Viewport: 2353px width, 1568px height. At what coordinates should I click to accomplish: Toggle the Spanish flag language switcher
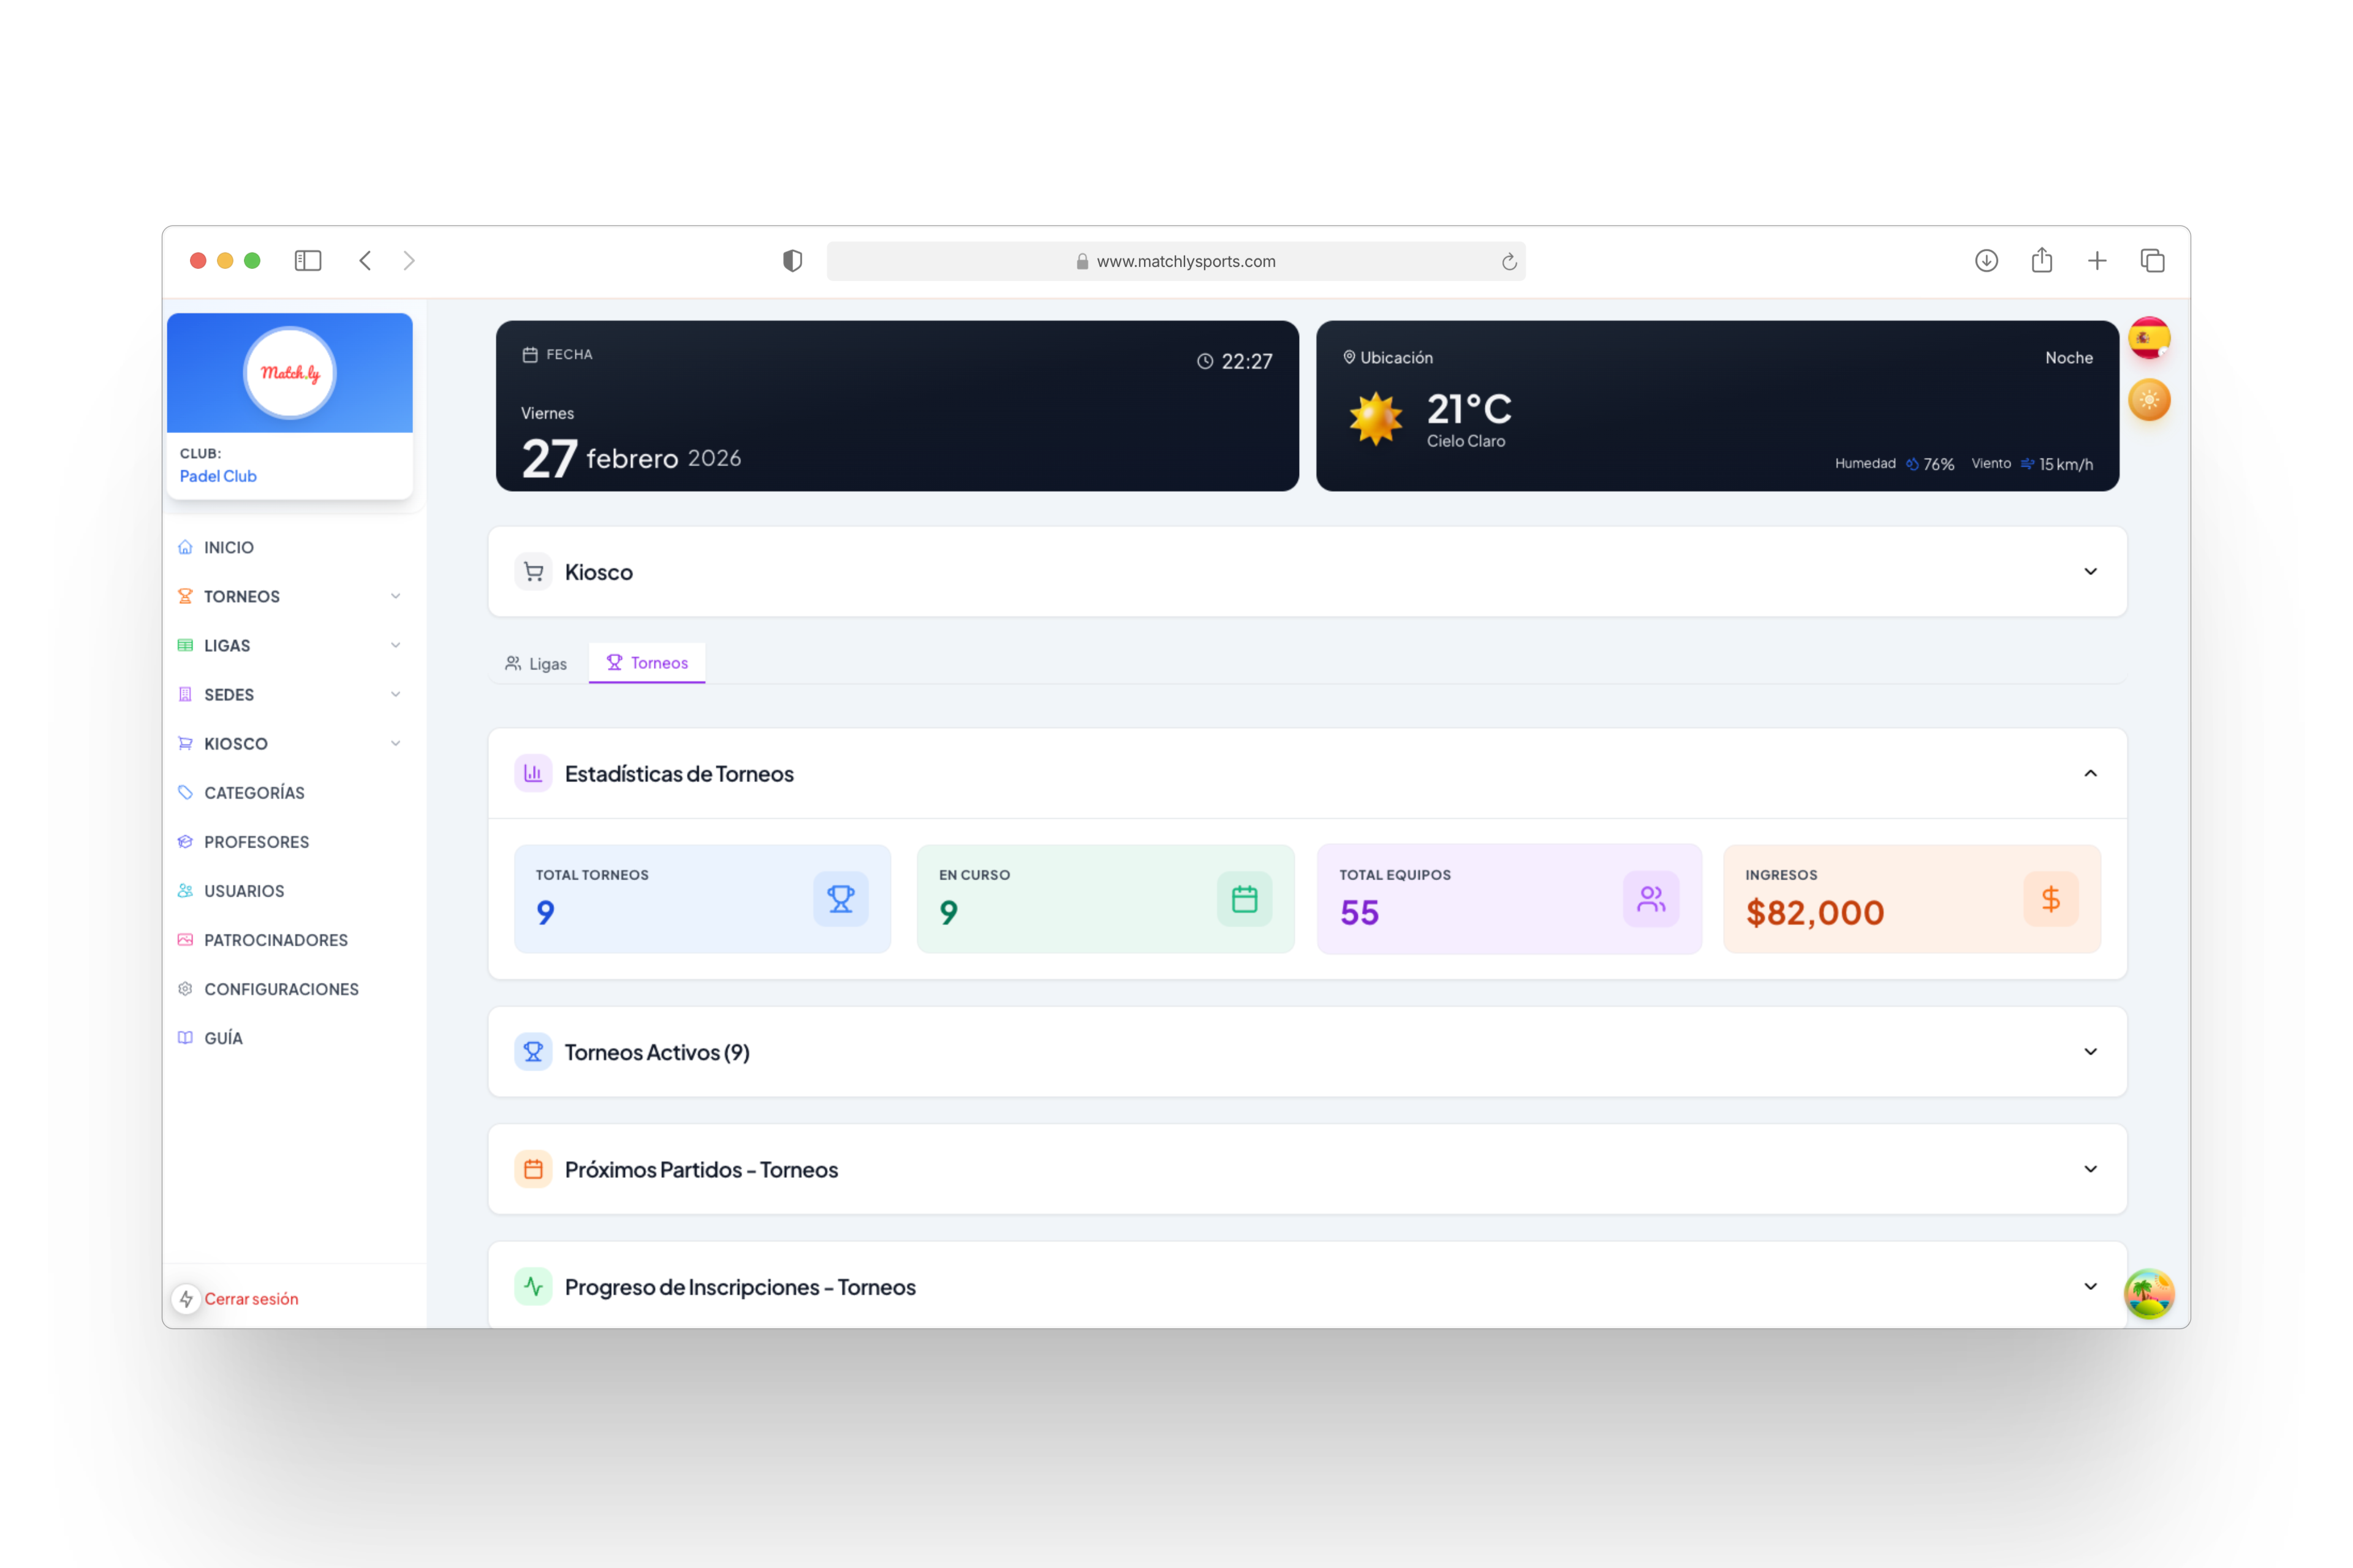point(2149,337)
